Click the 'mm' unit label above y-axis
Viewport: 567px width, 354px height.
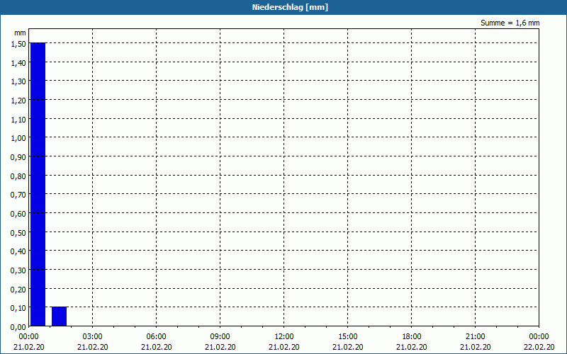[20, 33]
